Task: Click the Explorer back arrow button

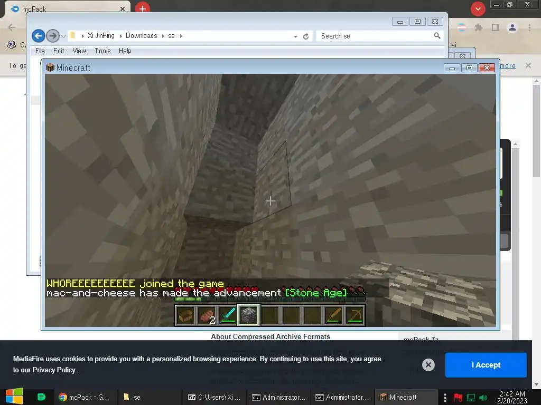Action: (x=38, y=35)
